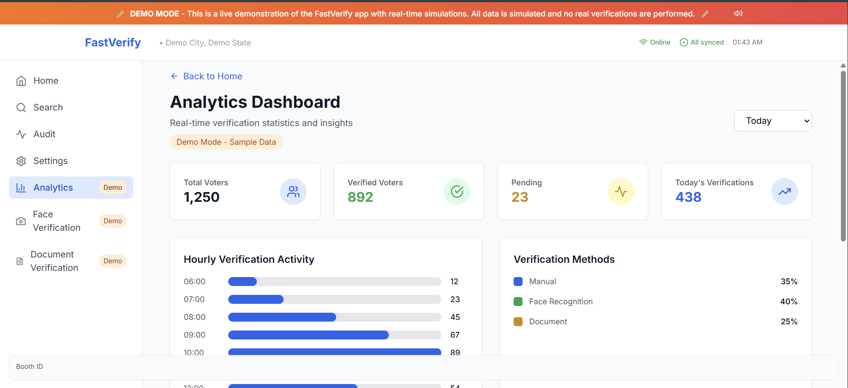Viewport: 848px width, 388px height.
Task: Click the Booth ID field
Action: [x=424, y=368]
